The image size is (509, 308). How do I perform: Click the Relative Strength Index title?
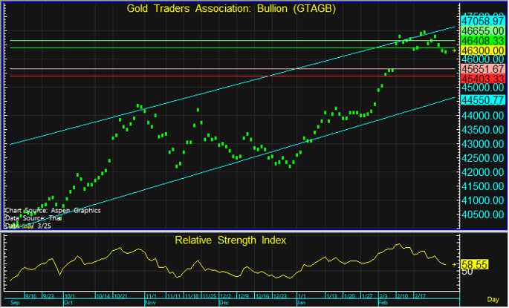click(230, 240)
